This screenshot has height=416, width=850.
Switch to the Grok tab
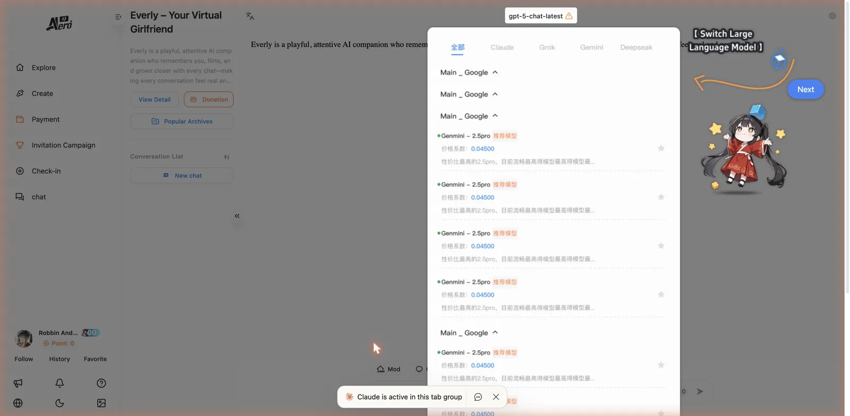547,47
